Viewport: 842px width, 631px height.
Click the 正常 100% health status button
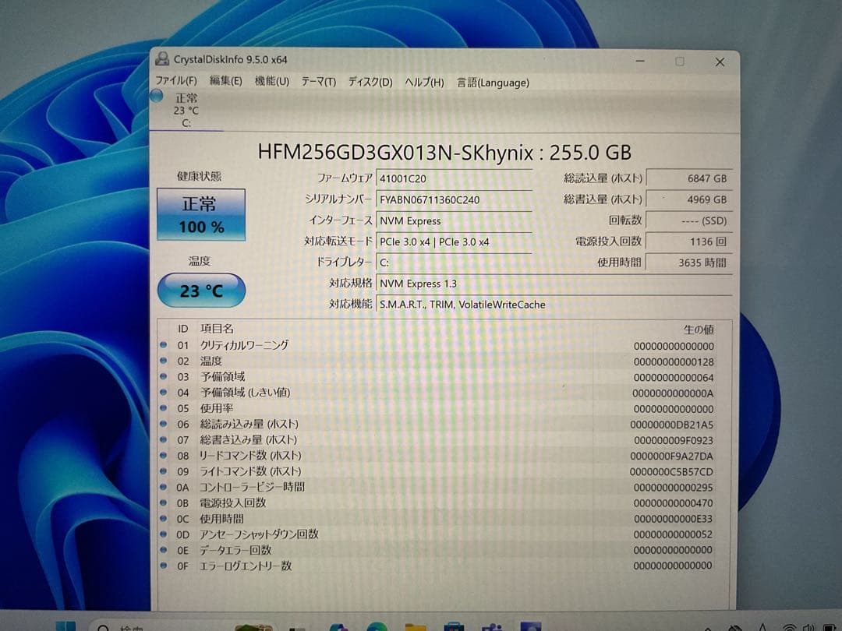click(x=200, y=213)
